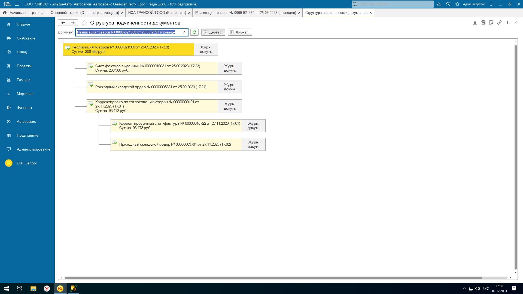Open Task View in taskbar
This screenshot has height=294, width=523.
coord(20,289)
